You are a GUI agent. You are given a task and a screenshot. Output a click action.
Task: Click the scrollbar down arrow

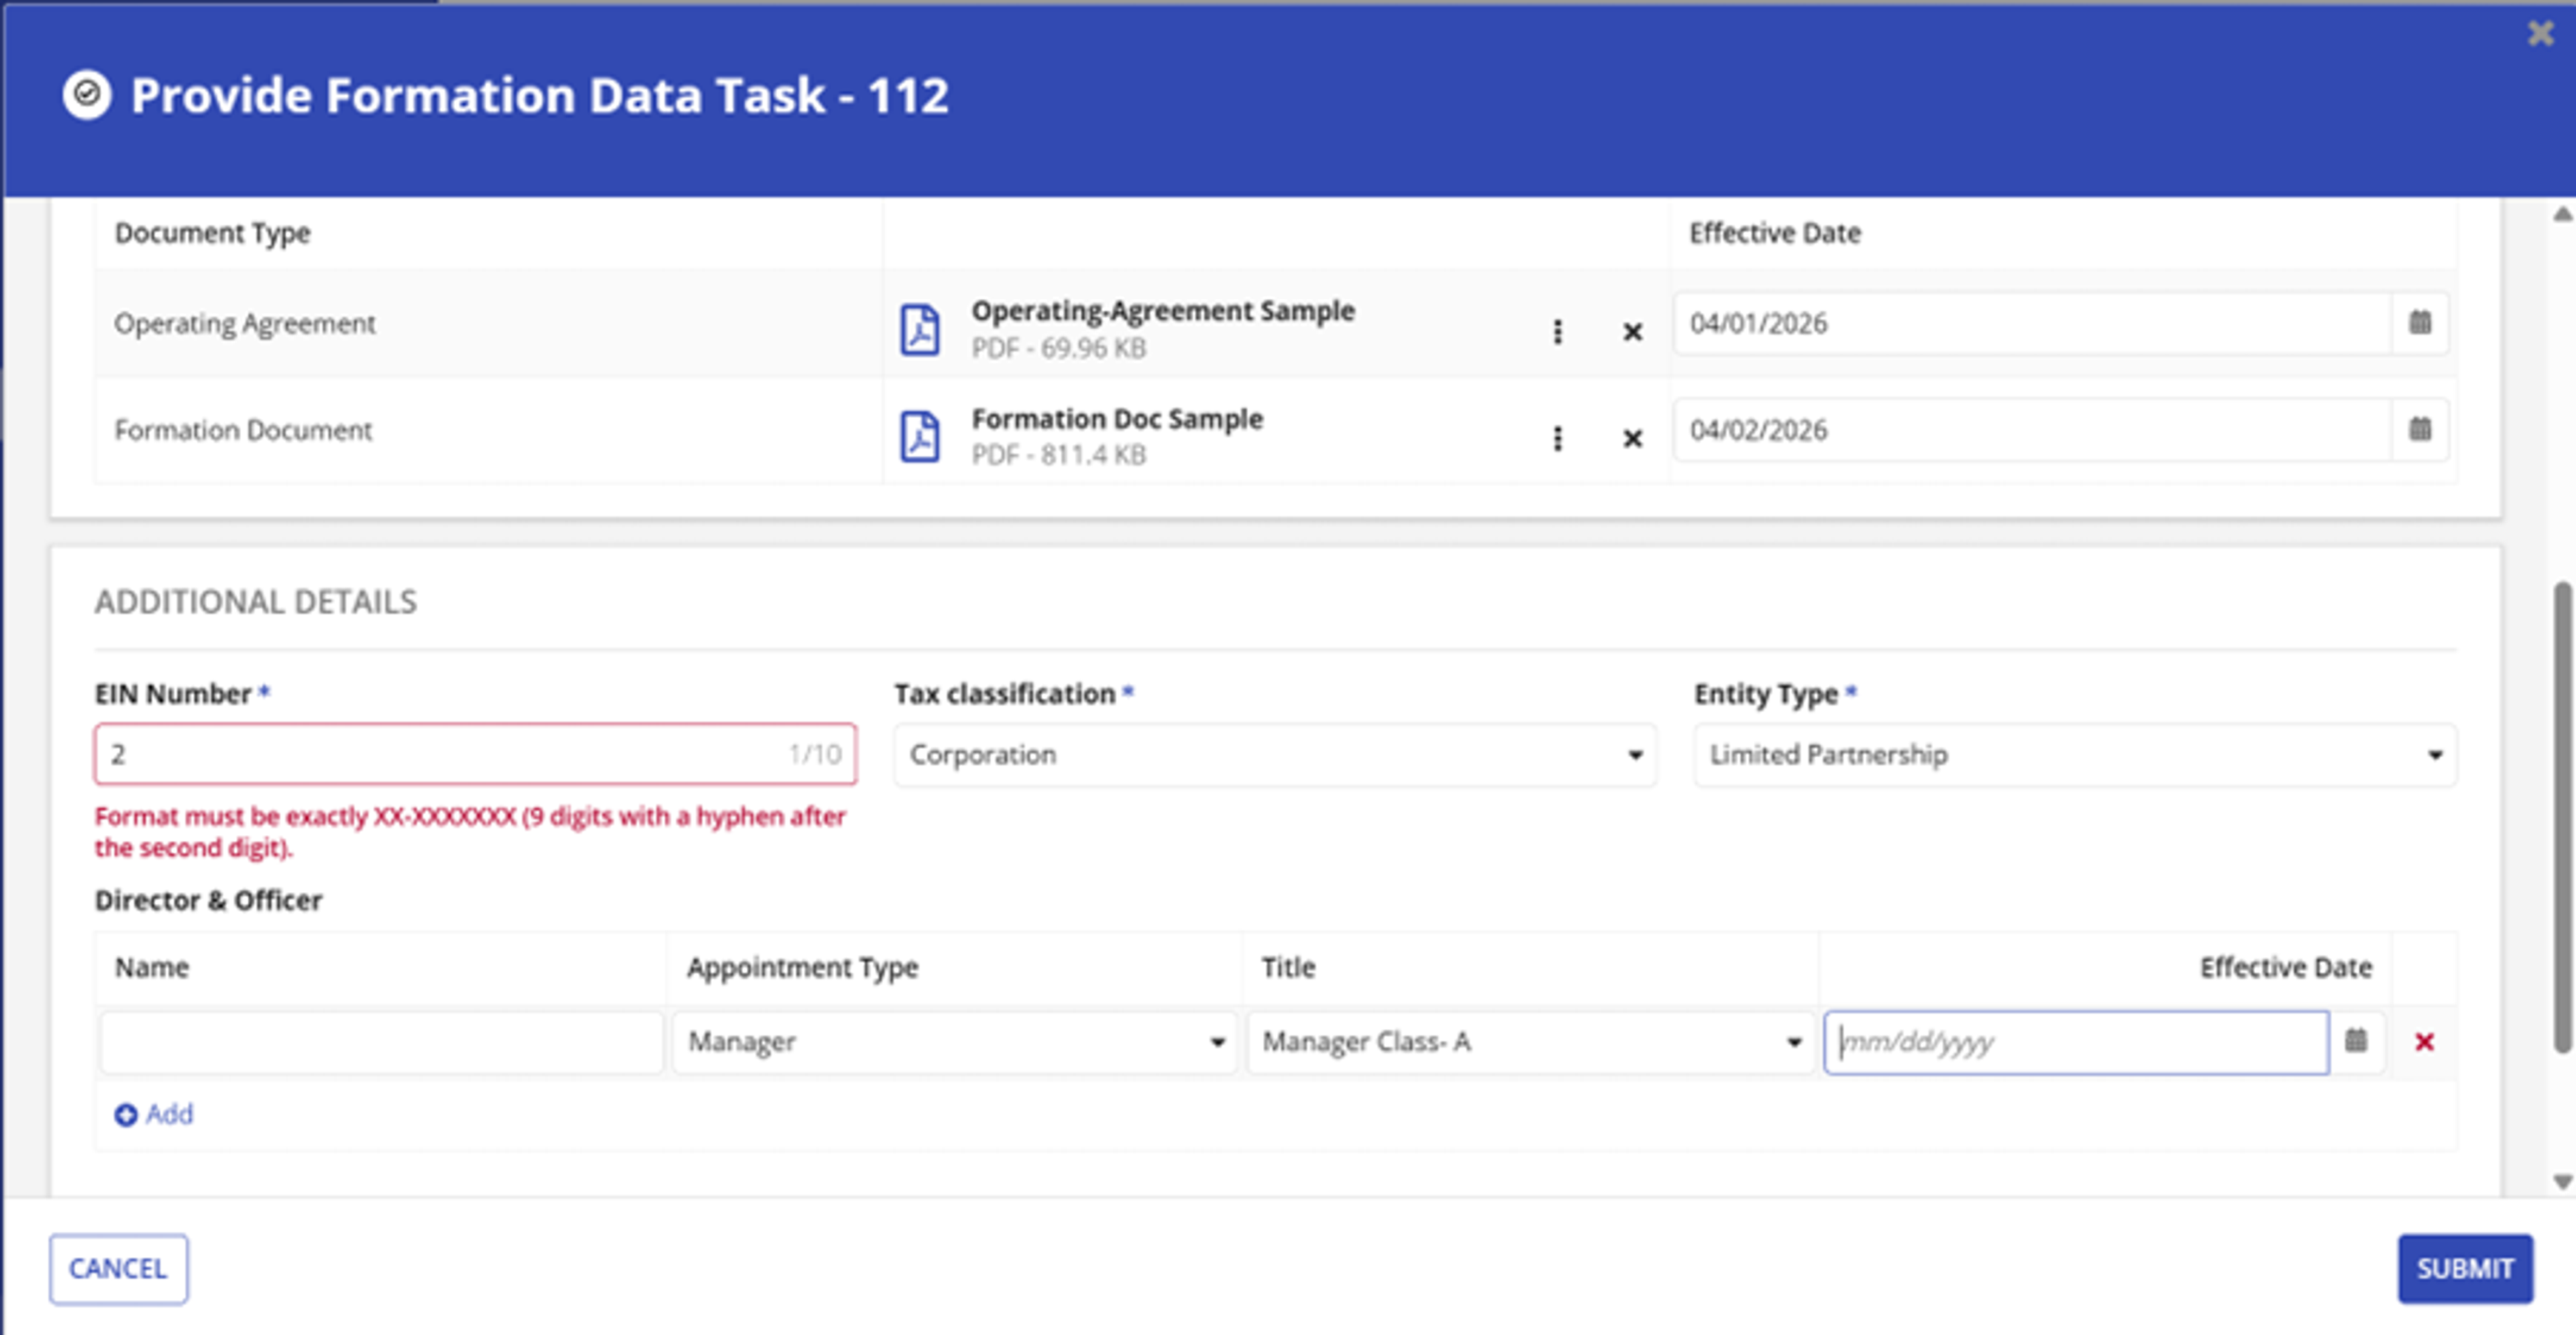(2562, 1181)
